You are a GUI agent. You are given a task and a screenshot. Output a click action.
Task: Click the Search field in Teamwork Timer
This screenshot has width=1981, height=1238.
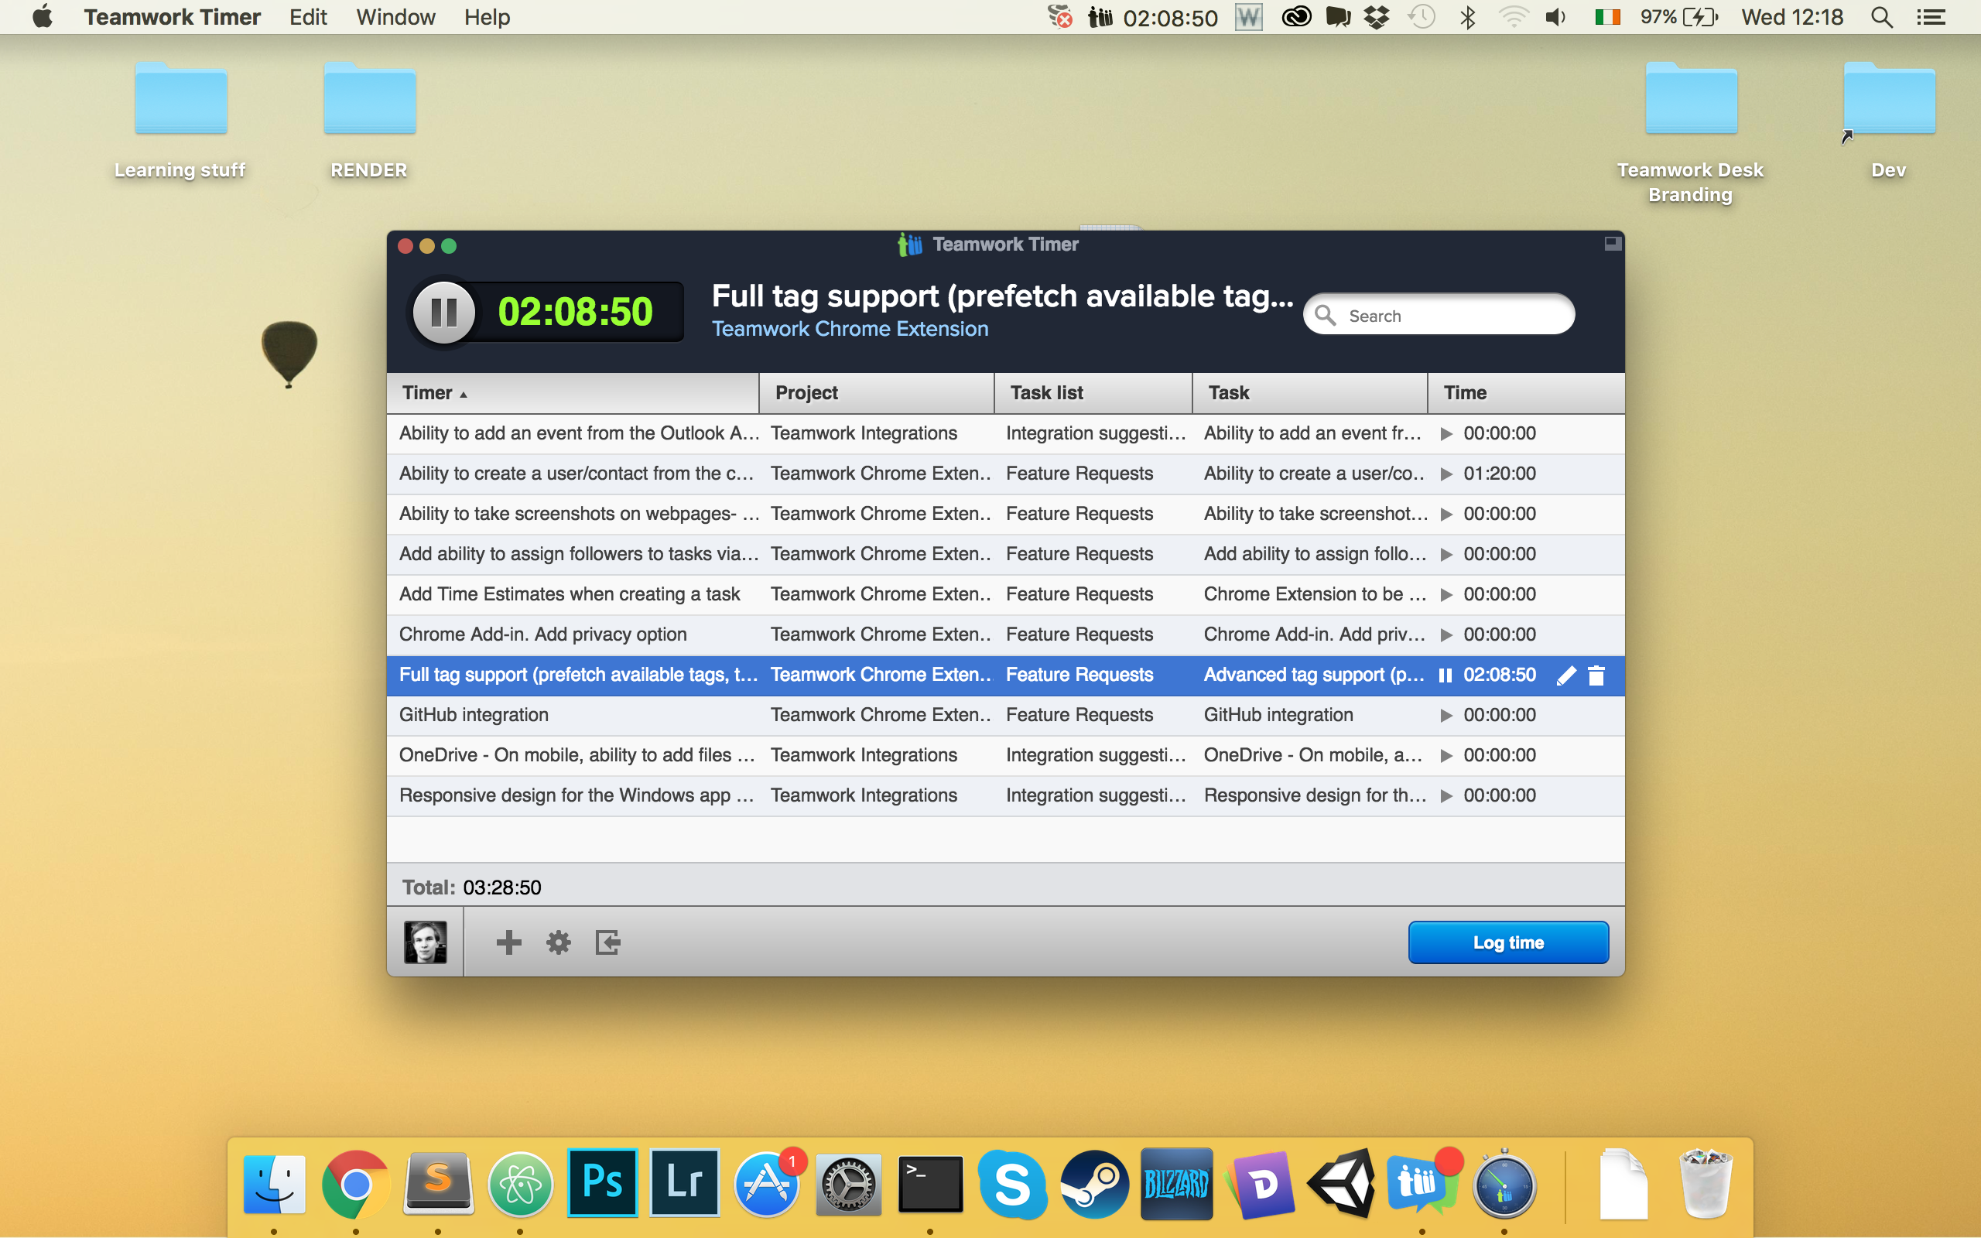1439,315
